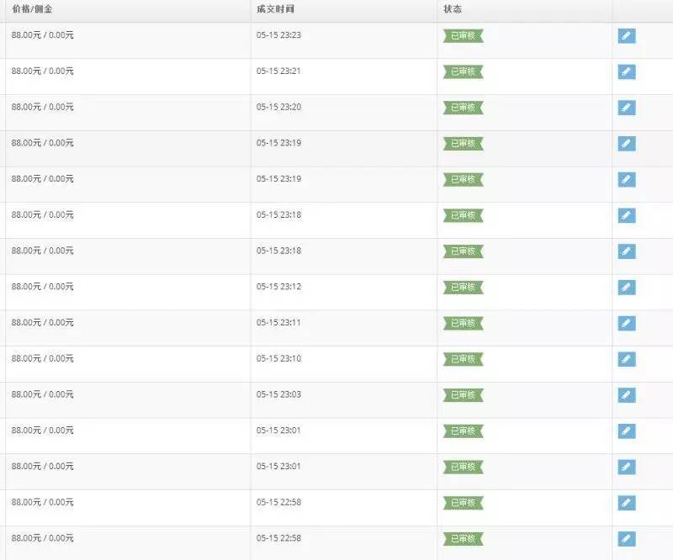Click the edit pencil on the earlier 05-15 23:19 row

[626, 180]
